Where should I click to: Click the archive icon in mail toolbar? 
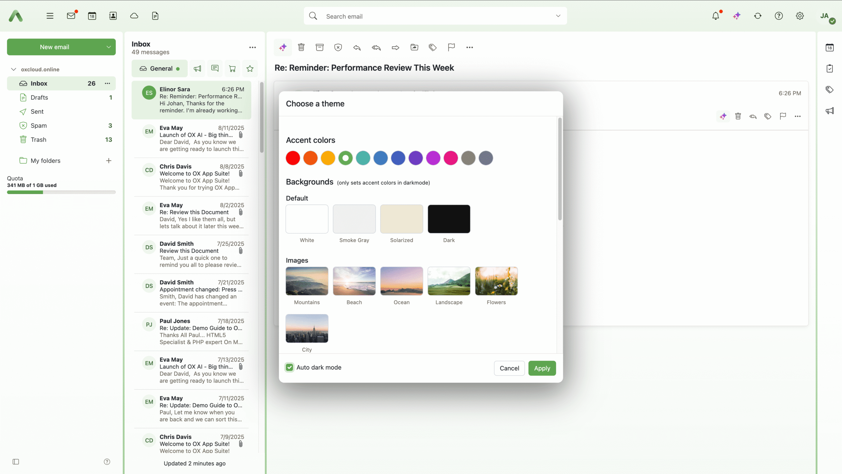click(319, 47)
